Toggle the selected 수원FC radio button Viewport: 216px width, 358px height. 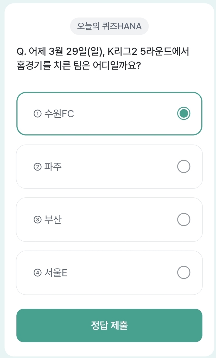tap(184, 113)
